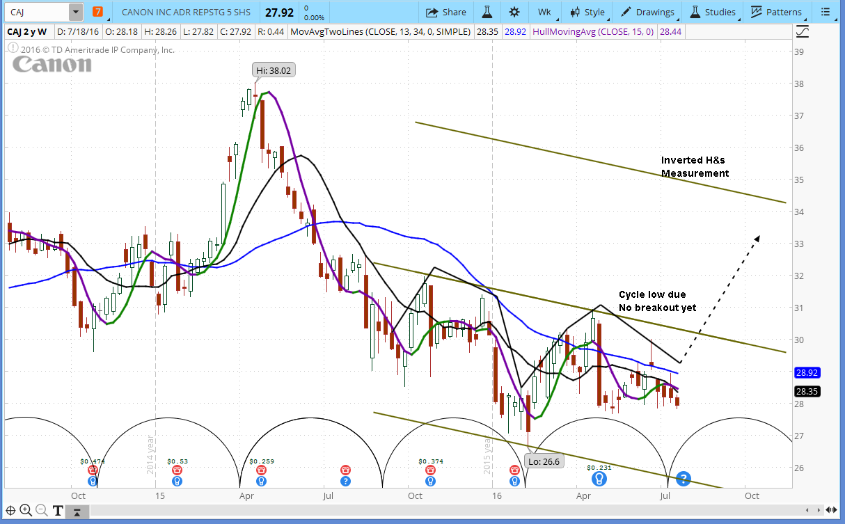The width and height of the screenshot is (845, 524).
Task: Select the crosshair pan tool icon
Action: [x=10, y=510]
